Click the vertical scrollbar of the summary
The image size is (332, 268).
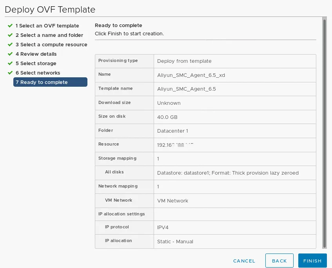(x=324, y=133)
